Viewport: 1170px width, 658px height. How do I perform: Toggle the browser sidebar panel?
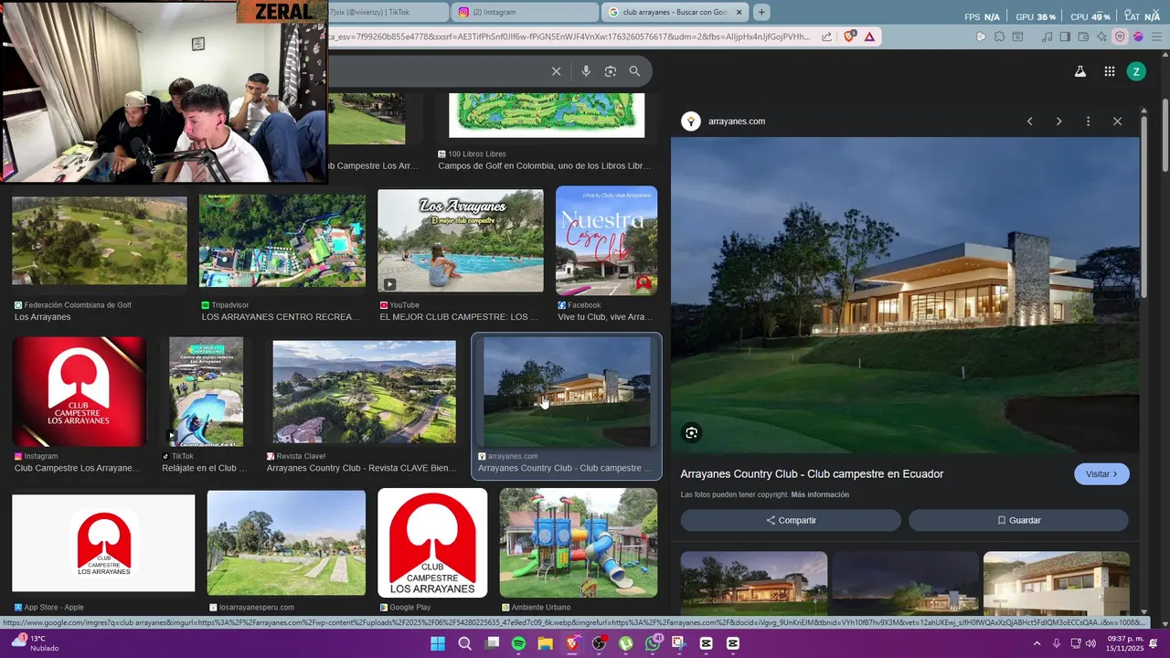pyautogui.click(x=1065, y=37)
